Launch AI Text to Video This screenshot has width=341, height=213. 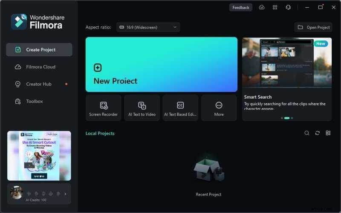(142, 108)
